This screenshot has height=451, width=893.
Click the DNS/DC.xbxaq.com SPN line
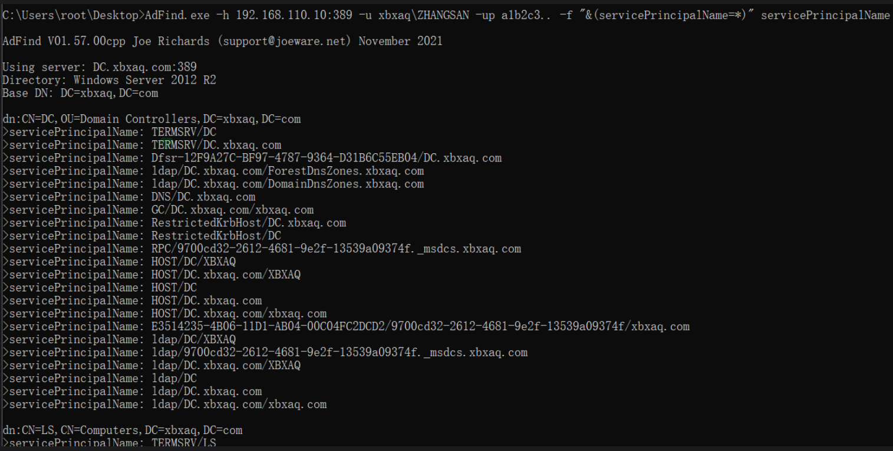click(x=129, y=197)
